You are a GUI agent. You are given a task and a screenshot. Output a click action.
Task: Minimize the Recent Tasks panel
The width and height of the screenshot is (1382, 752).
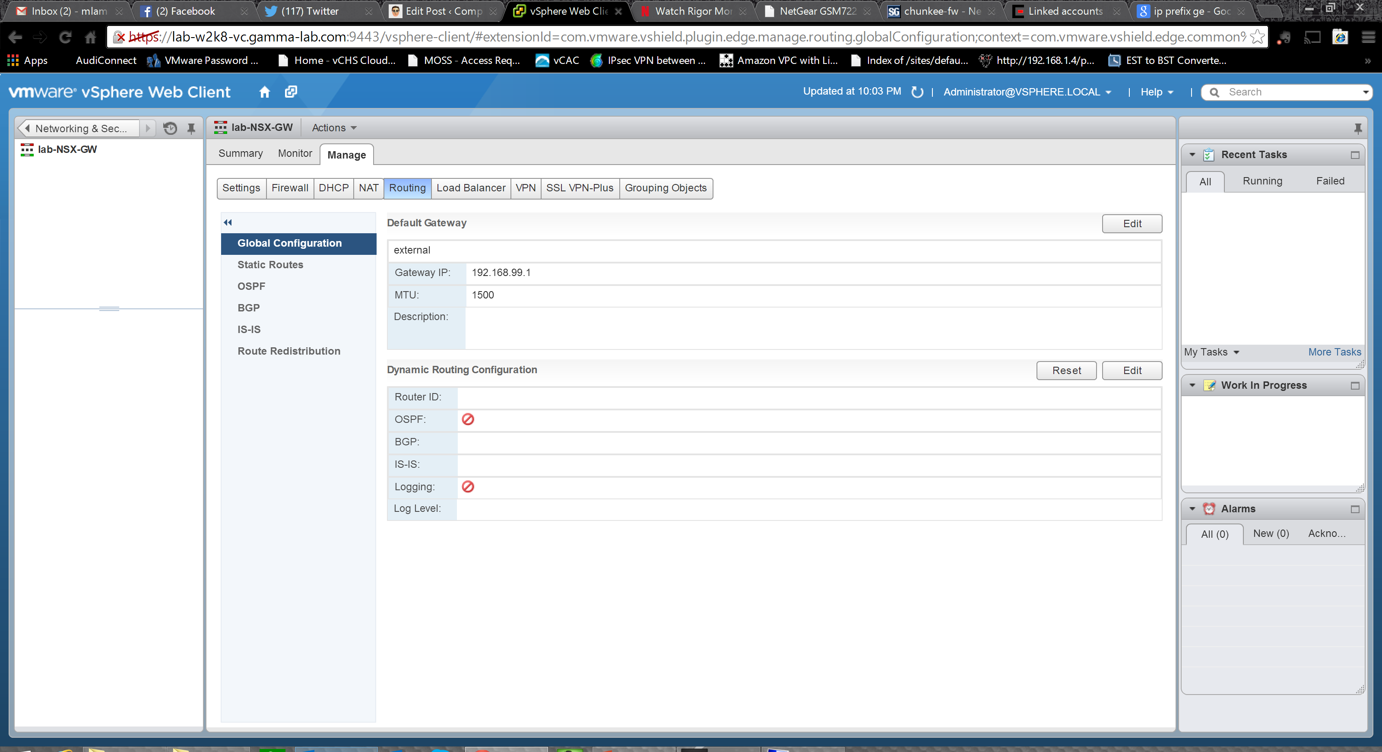click(x=1355, y=155)
